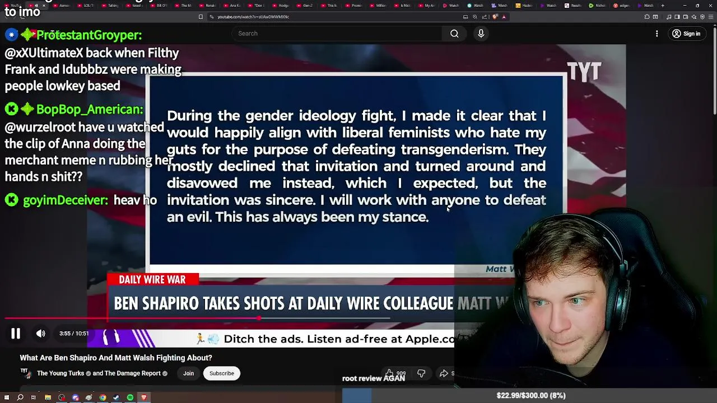Image resolution: width=717 pixels, height=403 pixels.
Task: Join The Young Turks channel membership
Action: [x=188, y=373]
